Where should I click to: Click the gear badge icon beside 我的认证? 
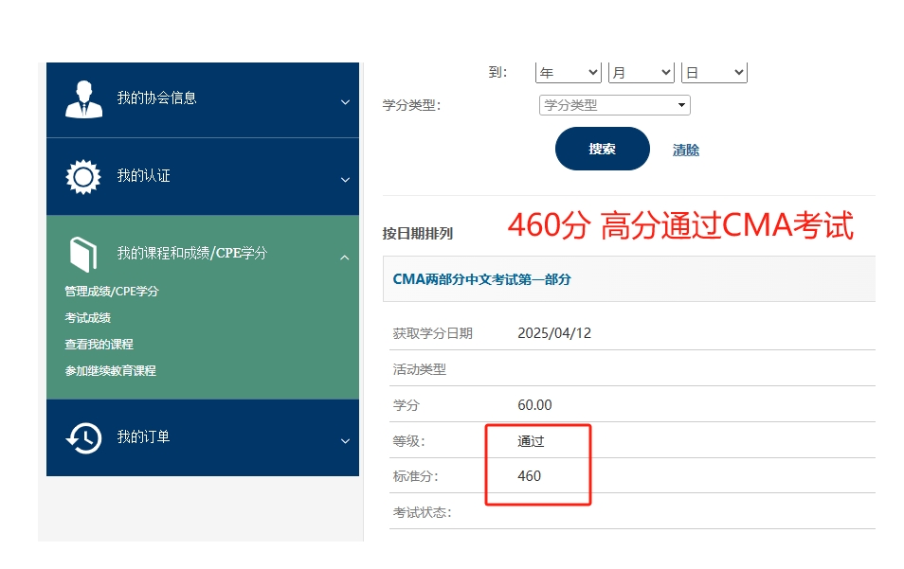click(x=83, y=177)
